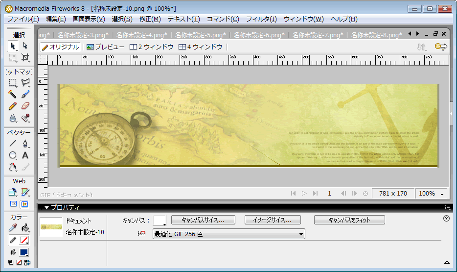
Task: Toggle show slices and hotspots button
Action: tap(24, 204)
